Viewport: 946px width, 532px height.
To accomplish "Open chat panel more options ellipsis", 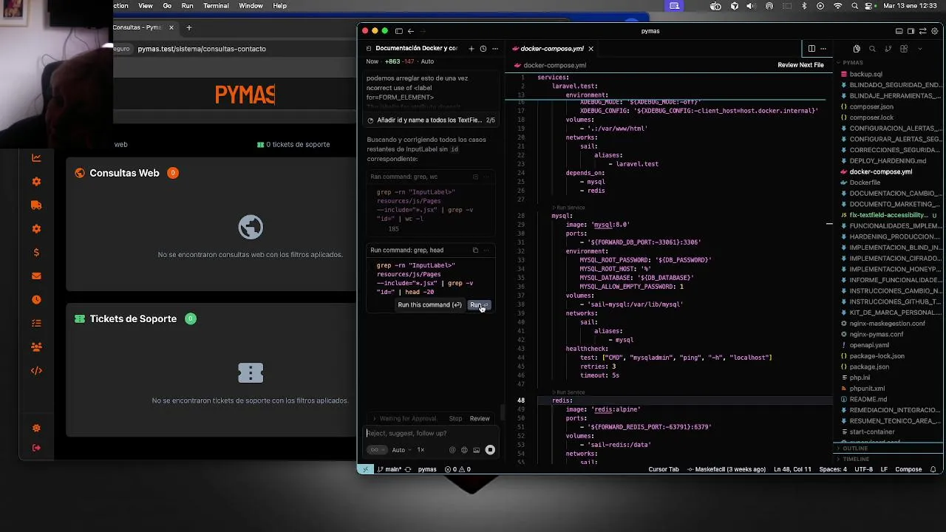I will (x=495, y=49).
